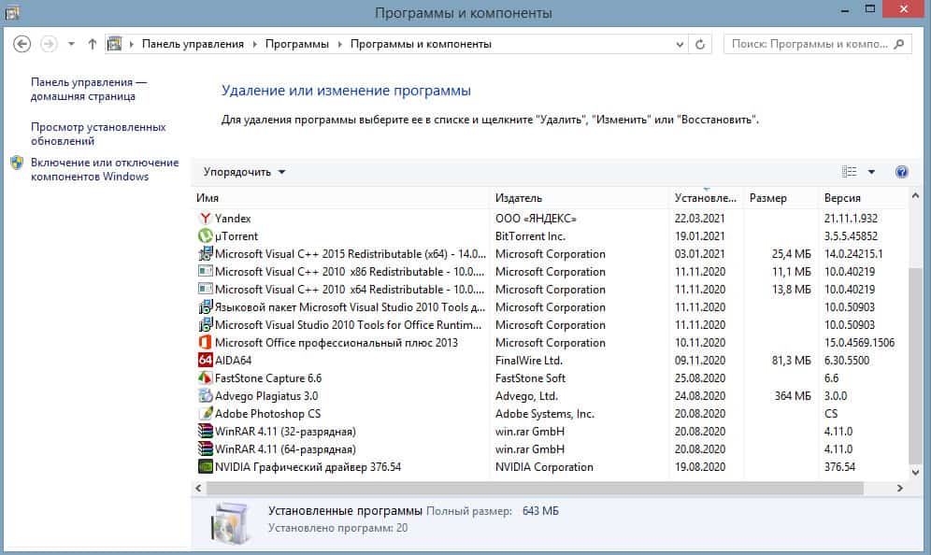
Task: Go up one folder level arrow
Action: pyautogui.click(x=92, y=44)
